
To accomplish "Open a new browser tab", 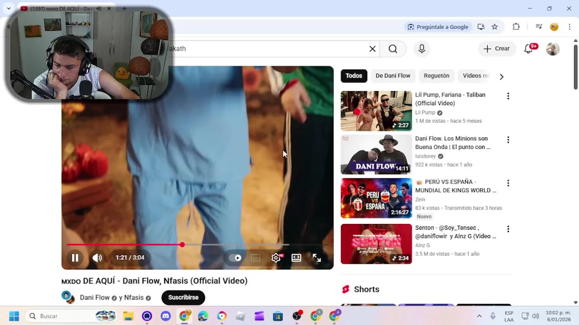I will pyautogui.click(x=124, y=9).
